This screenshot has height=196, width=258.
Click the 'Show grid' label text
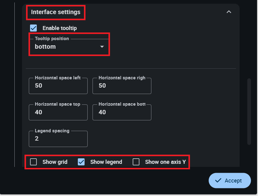[x=55, y=162]
